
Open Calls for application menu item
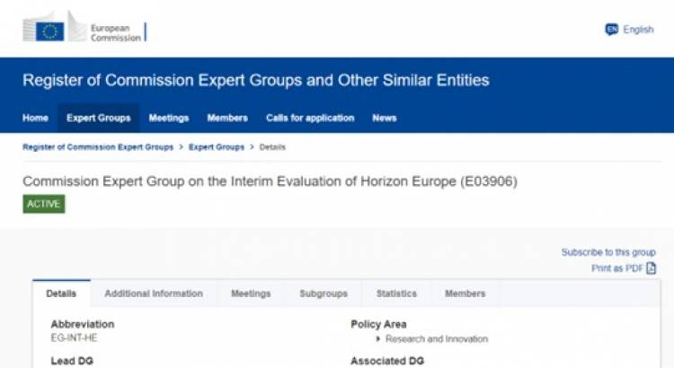tap(310, 118)
